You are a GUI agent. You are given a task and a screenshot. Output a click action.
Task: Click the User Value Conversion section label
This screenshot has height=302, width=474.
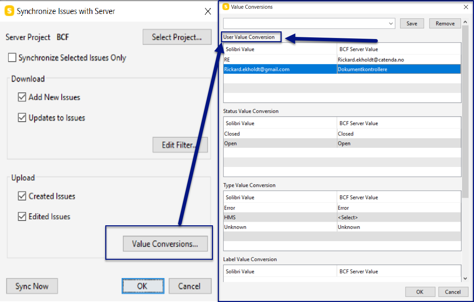pos(249,37)
